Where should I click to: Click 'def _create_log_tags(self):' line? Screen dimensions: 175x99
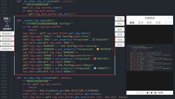36,21
